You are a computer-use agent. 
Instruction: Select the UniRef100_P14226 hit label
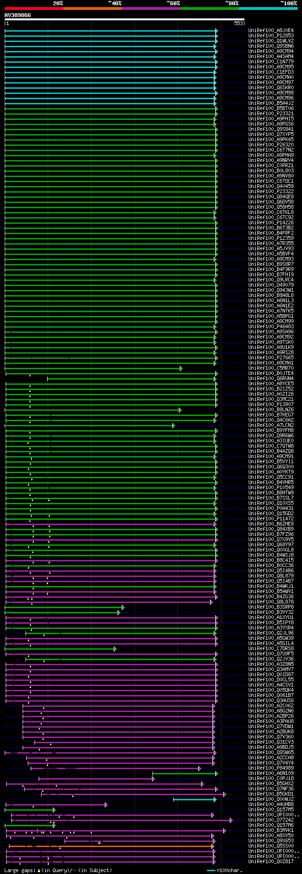(x=271, y=223)
